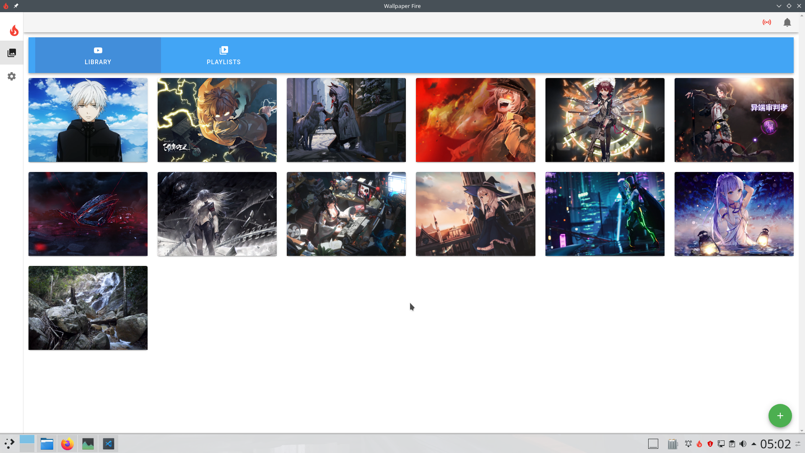805x453 pixels.
Task: Pick the neon cyberpunk city wallpaper
Action: coord(605,214)
